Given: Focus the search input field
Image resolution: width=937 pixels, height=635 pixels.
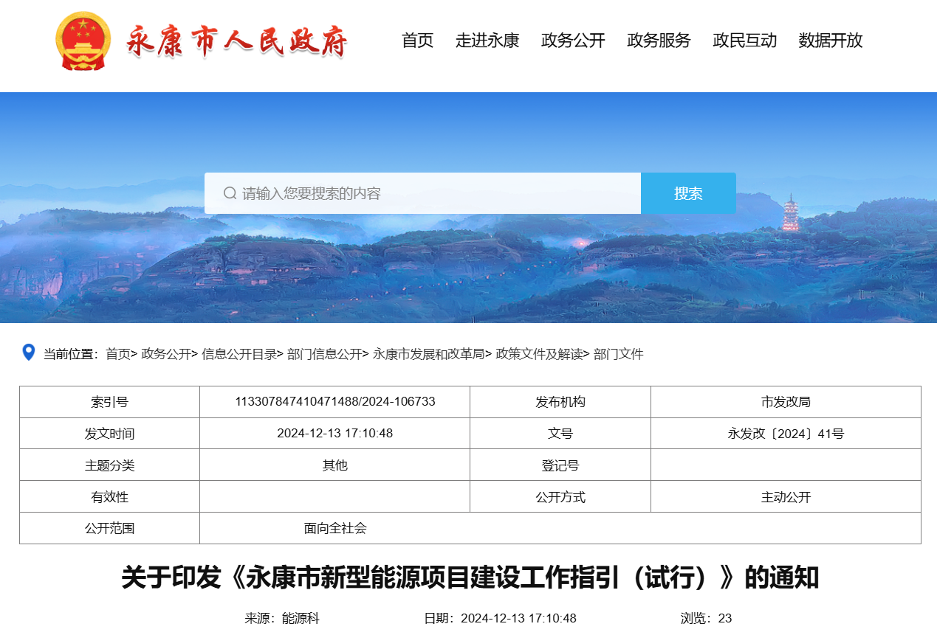Looking at the screenshot, I should (436, 193).
